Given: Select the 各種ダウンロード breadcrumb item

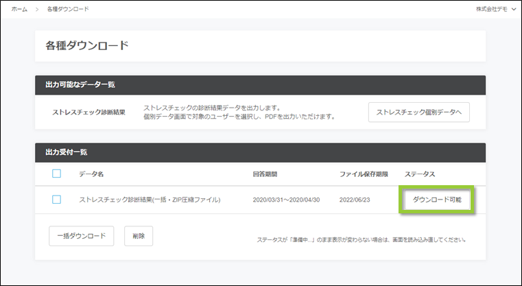Looking at the screenshot, I should tap(67, 9).
